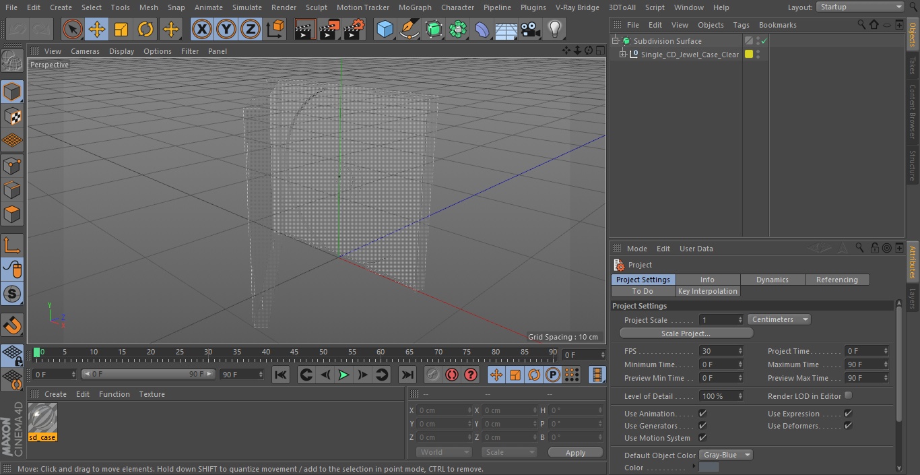This screenshot has height=475, width=920.
Task: Toggle X axis lock
Action: coord(202,29)
